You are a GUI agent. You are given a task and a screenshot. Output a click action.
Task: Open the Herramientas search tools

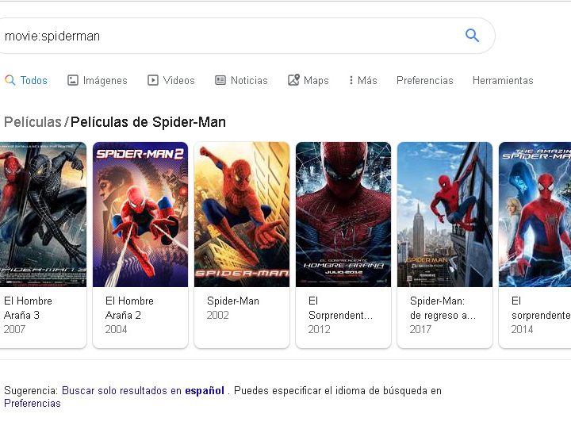coord(503,80)
